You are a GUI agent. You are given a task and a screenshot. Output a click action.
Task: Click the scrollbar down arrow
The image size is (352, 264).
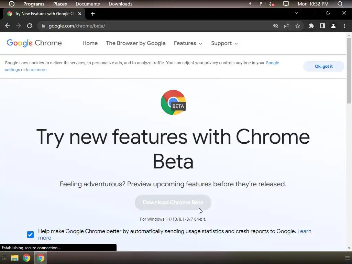[349, 248]
